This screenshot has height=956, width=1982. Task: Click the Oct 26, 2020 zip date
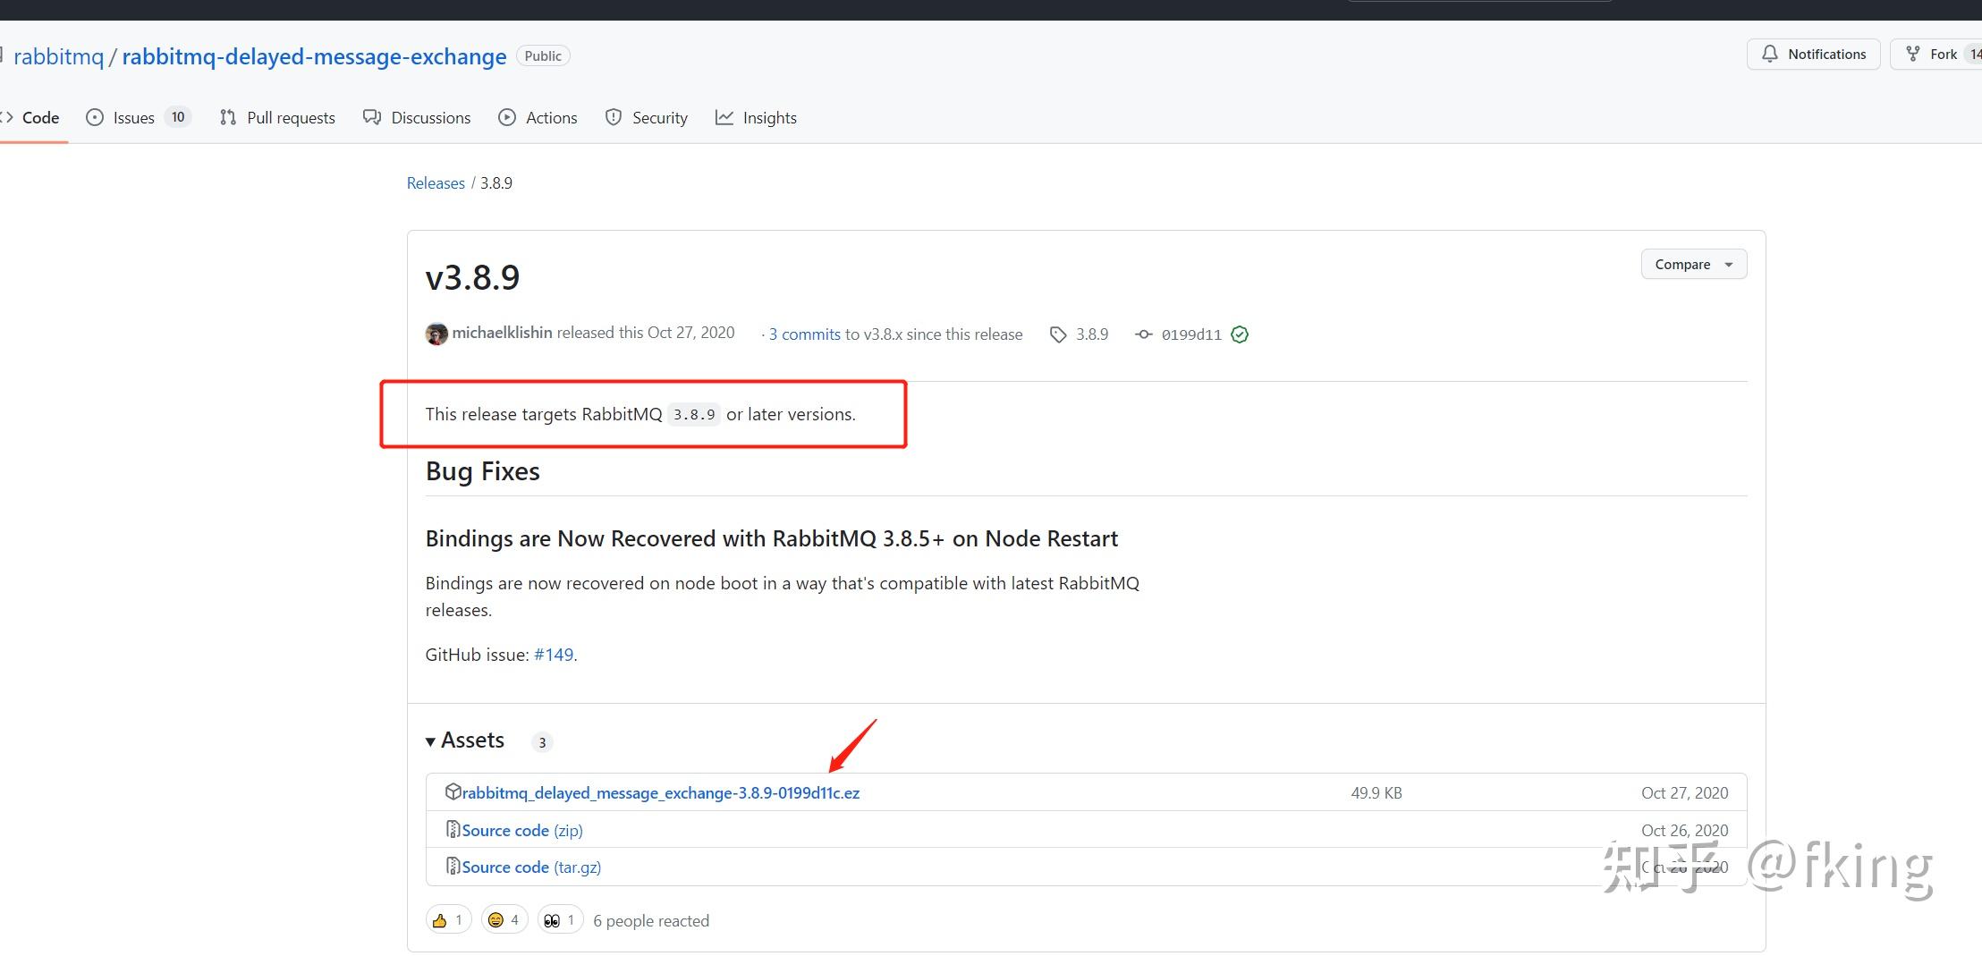pos(1685,830)
